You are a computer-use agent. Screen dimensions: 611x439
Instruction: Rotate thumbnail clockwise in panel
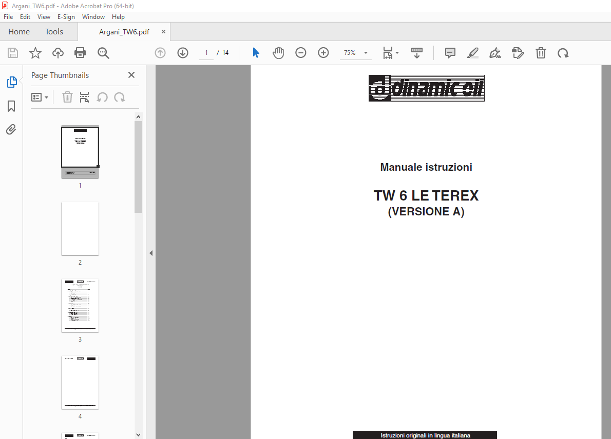click(120, 97)
